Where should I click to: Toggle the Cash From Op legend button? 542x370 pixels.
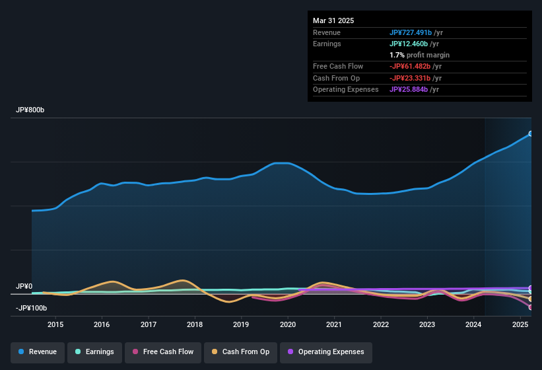240,352
